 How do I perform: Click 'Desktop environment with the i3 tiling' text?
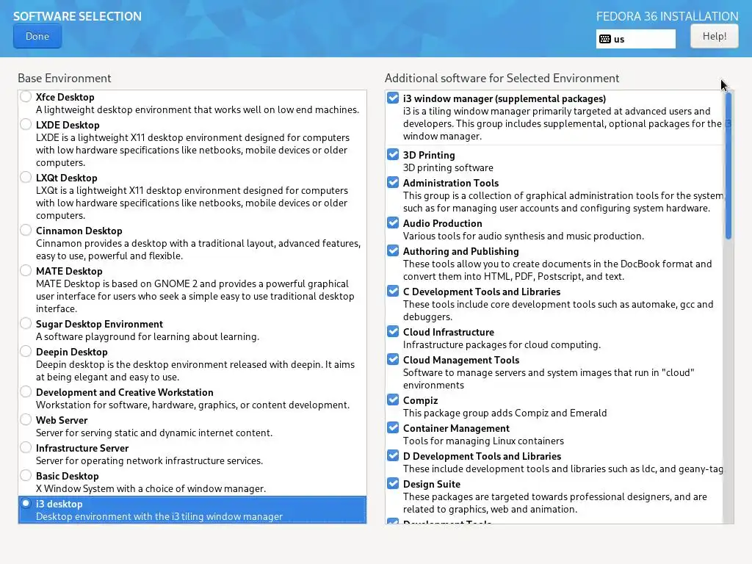(x=159, y=516)
